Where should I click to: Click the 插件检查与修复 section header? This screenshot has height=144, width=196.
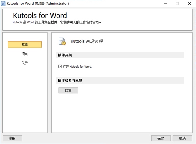(x=70, y=80)
